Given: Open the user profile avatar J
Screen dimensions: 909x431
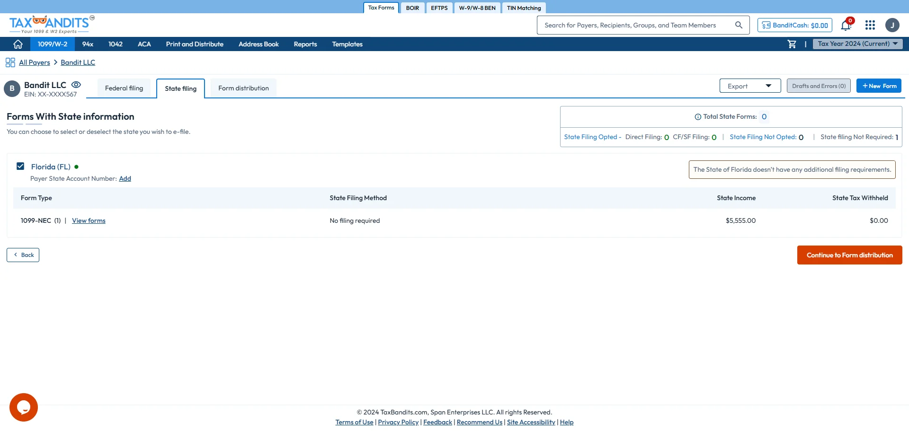Looking at the screenshot, I should 892,25.
